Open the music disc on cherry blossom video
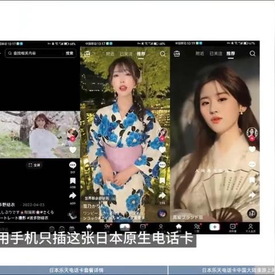 (73, 215)
